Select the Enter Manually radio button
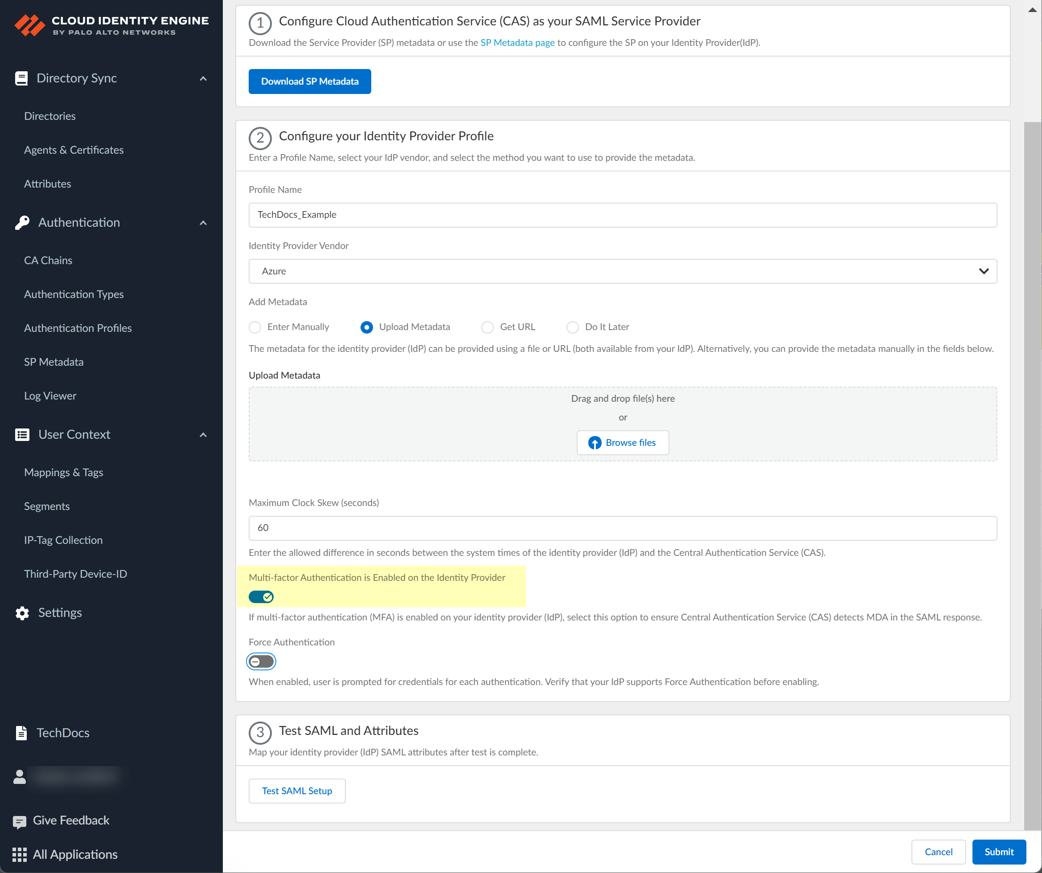Viewport: 1042px width, 873px height. click(x=254, y=327)
